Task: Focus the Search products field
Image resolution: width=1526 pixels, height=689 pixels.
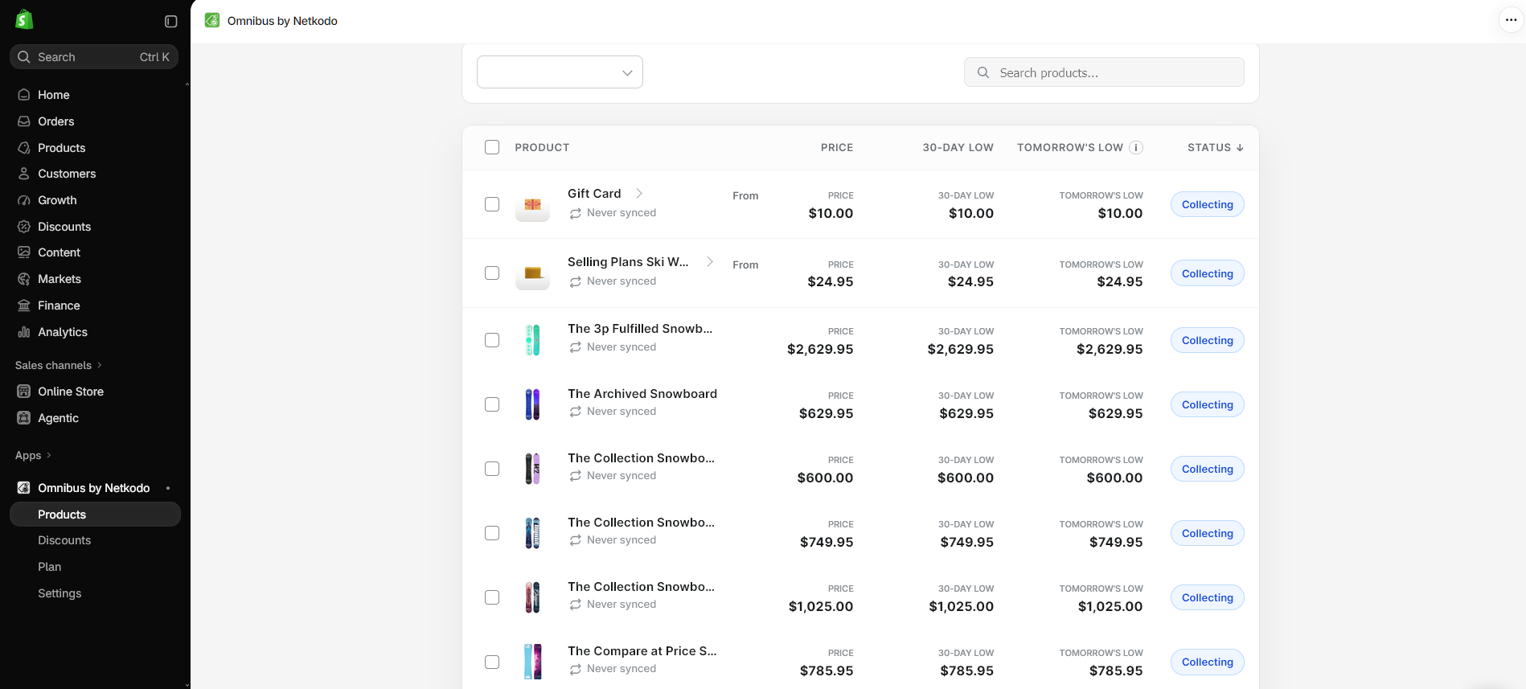Action: tap(1104, 72)
